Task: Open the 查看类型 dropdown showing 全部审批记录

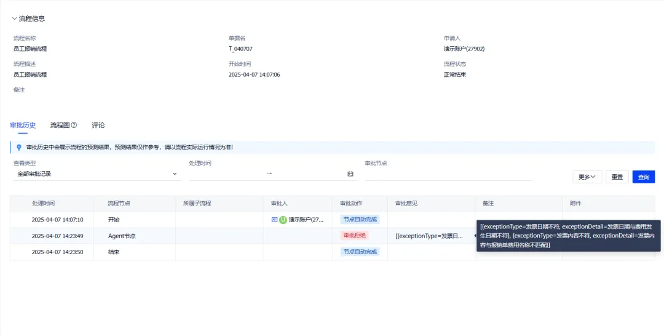Action: click(x=97, y=174)
